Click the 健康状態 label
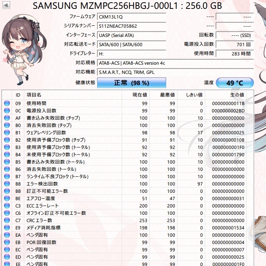The width and height of the screenshot is (266, 266). [x=85, y=83]
